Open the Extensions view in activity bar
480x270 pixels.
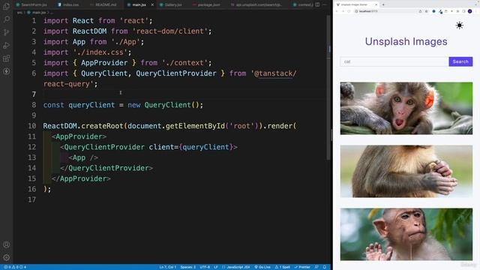click(x=6, y=58)
